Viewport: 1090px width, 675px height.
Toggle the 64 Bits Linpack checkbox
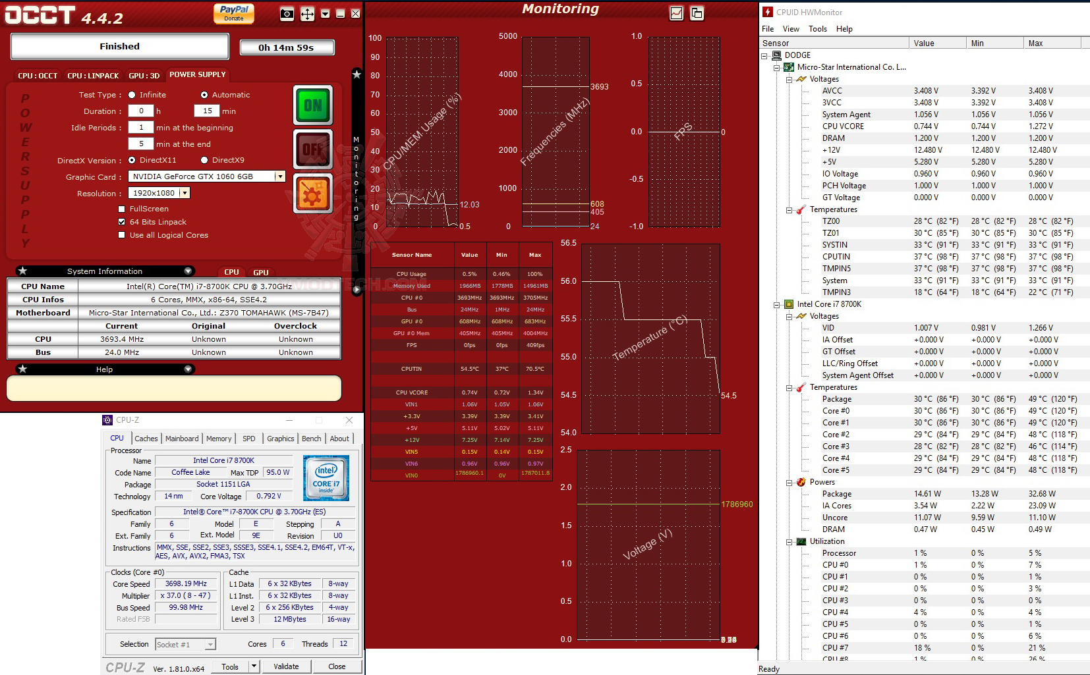121,222
